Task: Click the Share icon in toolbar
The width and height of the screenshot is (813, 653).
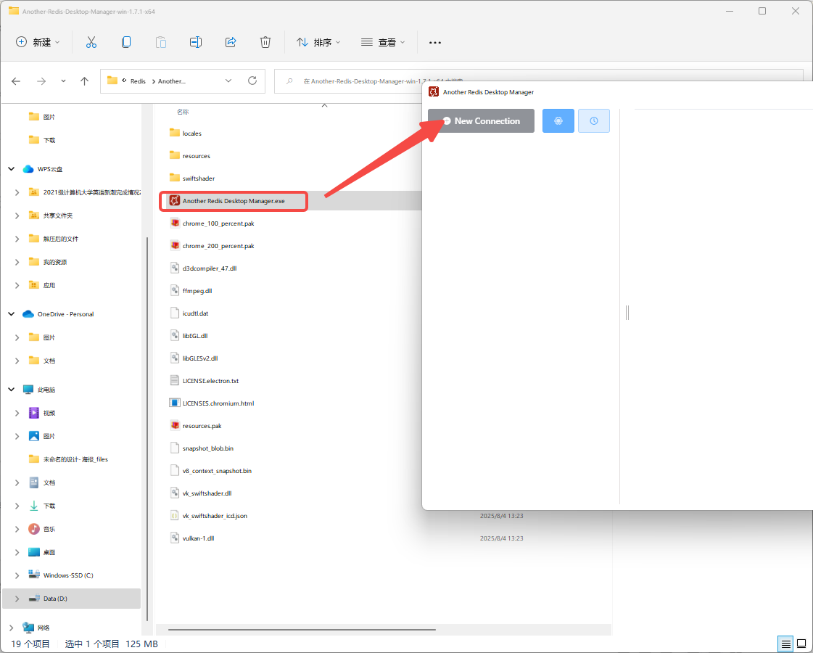Action: [x=231, y=43]
